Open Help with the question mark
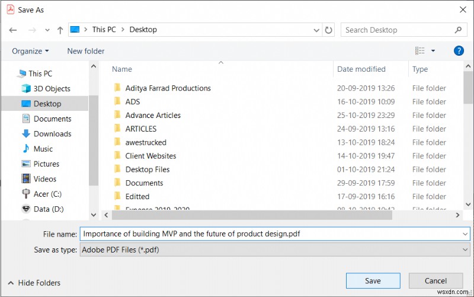This screenshot has height=297, width=474. [x=459, y=51]
